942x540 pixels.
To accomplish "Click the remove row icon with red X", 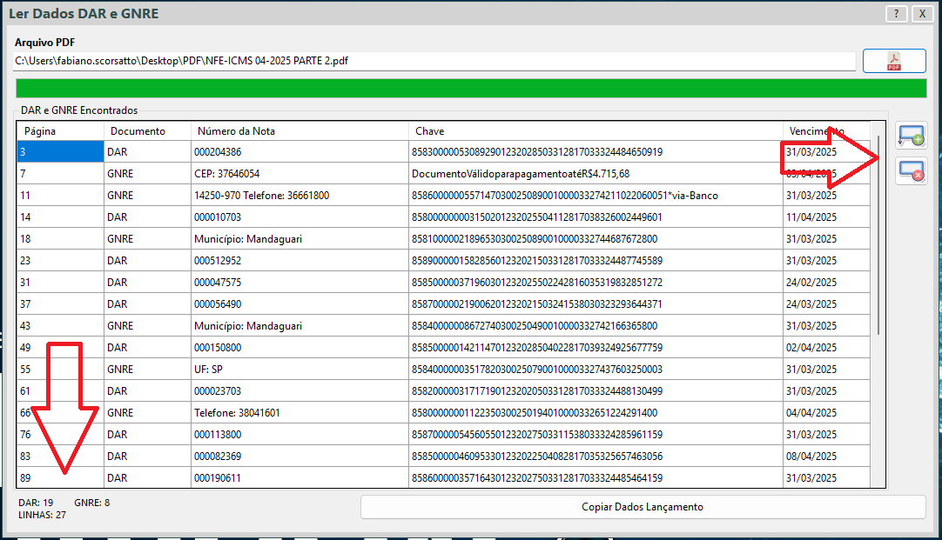I will (912, 171).
